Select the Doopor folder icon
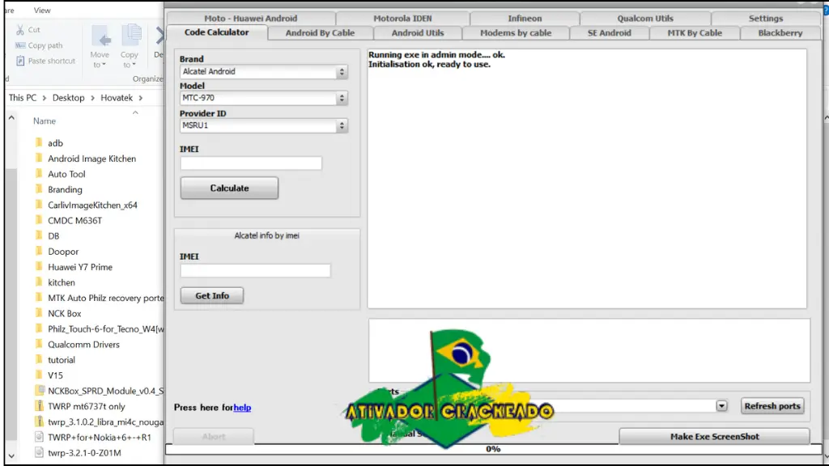 point(39,251)
